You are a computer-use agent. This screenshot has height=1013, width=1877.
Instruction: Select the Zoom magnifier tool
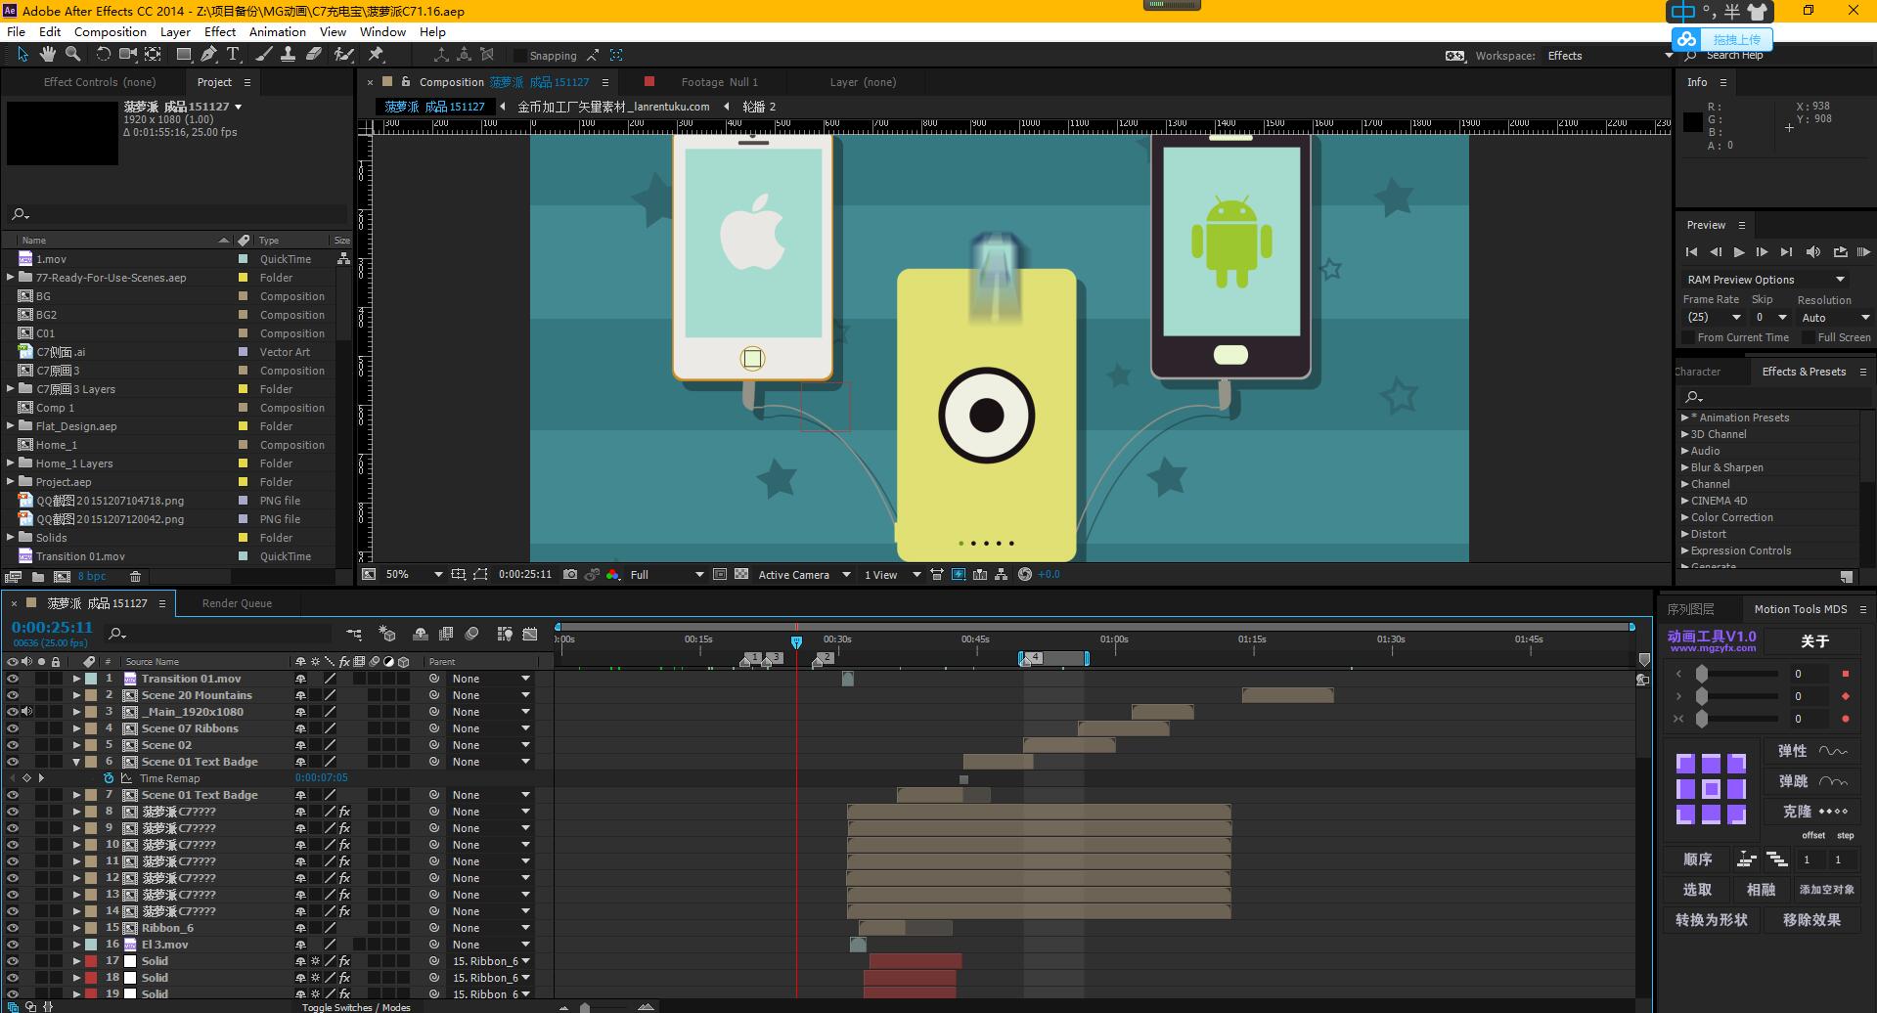[x=72, y=55]
